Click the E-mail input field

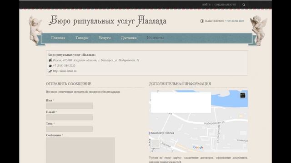click(x=70, y=117)
